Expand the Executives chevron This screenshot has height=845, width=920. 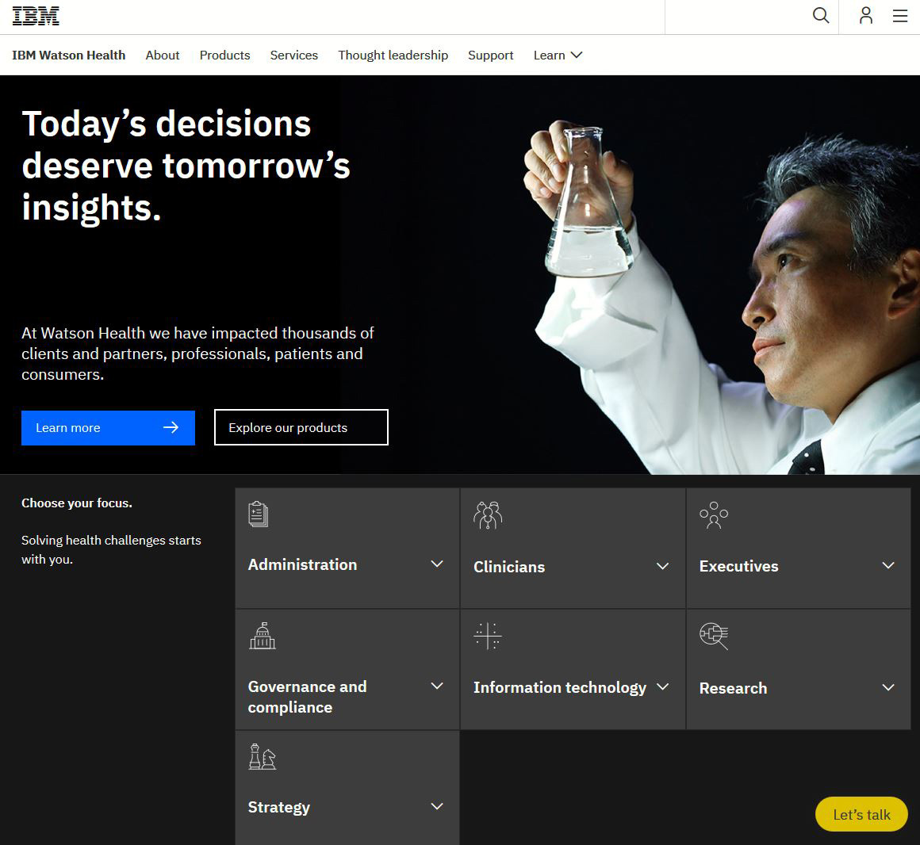pyautogui.click(x=888, y=565)
